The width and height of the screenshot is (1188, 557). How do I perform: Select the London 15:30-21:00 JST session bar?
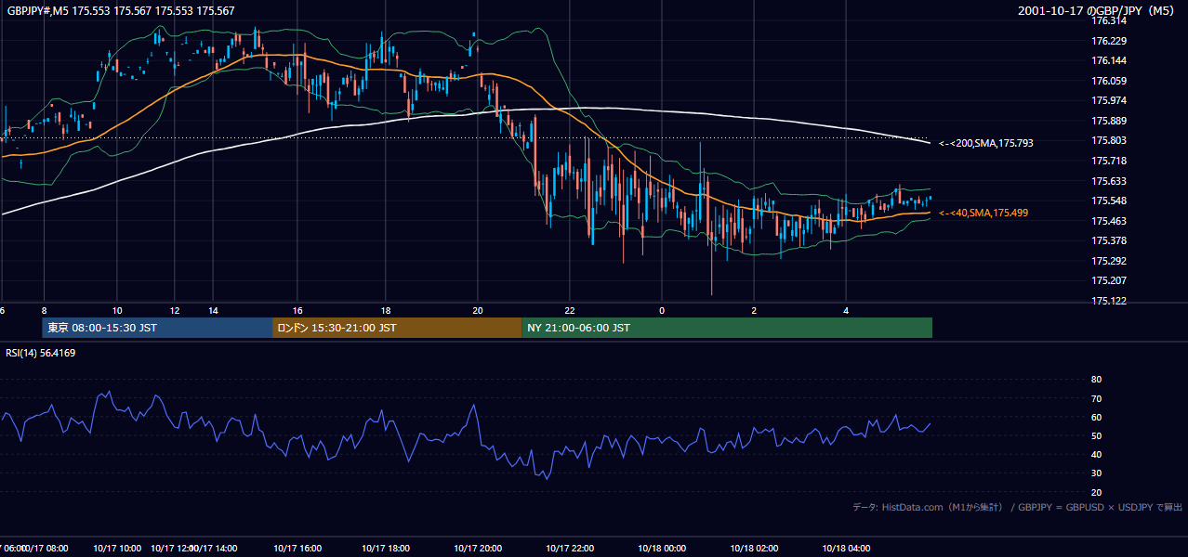click(x=397, y=328)
